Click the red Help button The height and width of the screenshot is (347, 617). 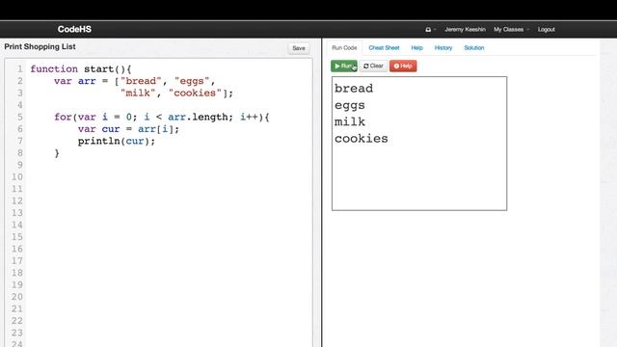click(403, 66)
